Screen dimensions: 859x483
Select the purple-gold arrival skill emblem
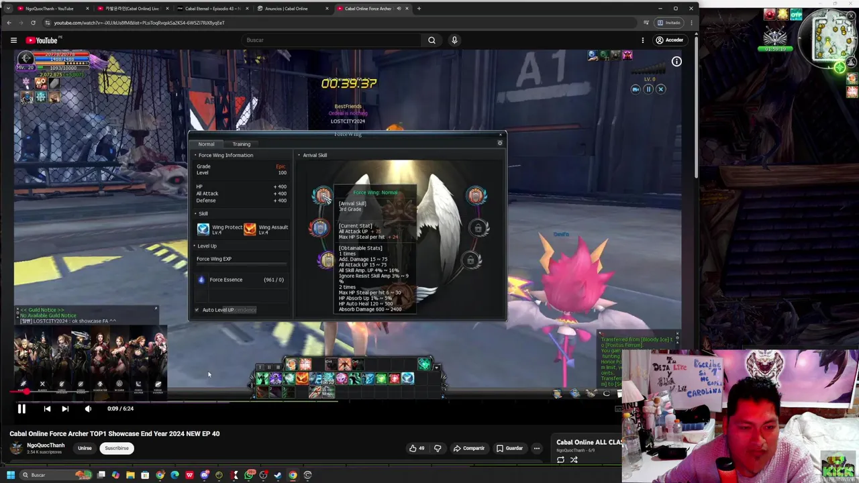(x=327, y=260)
